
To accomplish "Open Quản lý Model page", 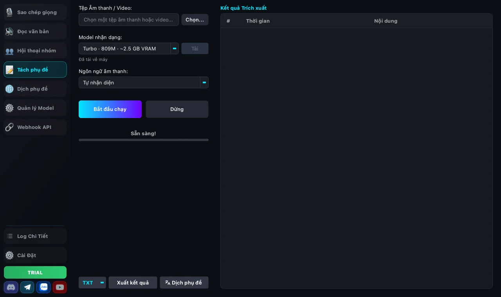I will (35, 108).
